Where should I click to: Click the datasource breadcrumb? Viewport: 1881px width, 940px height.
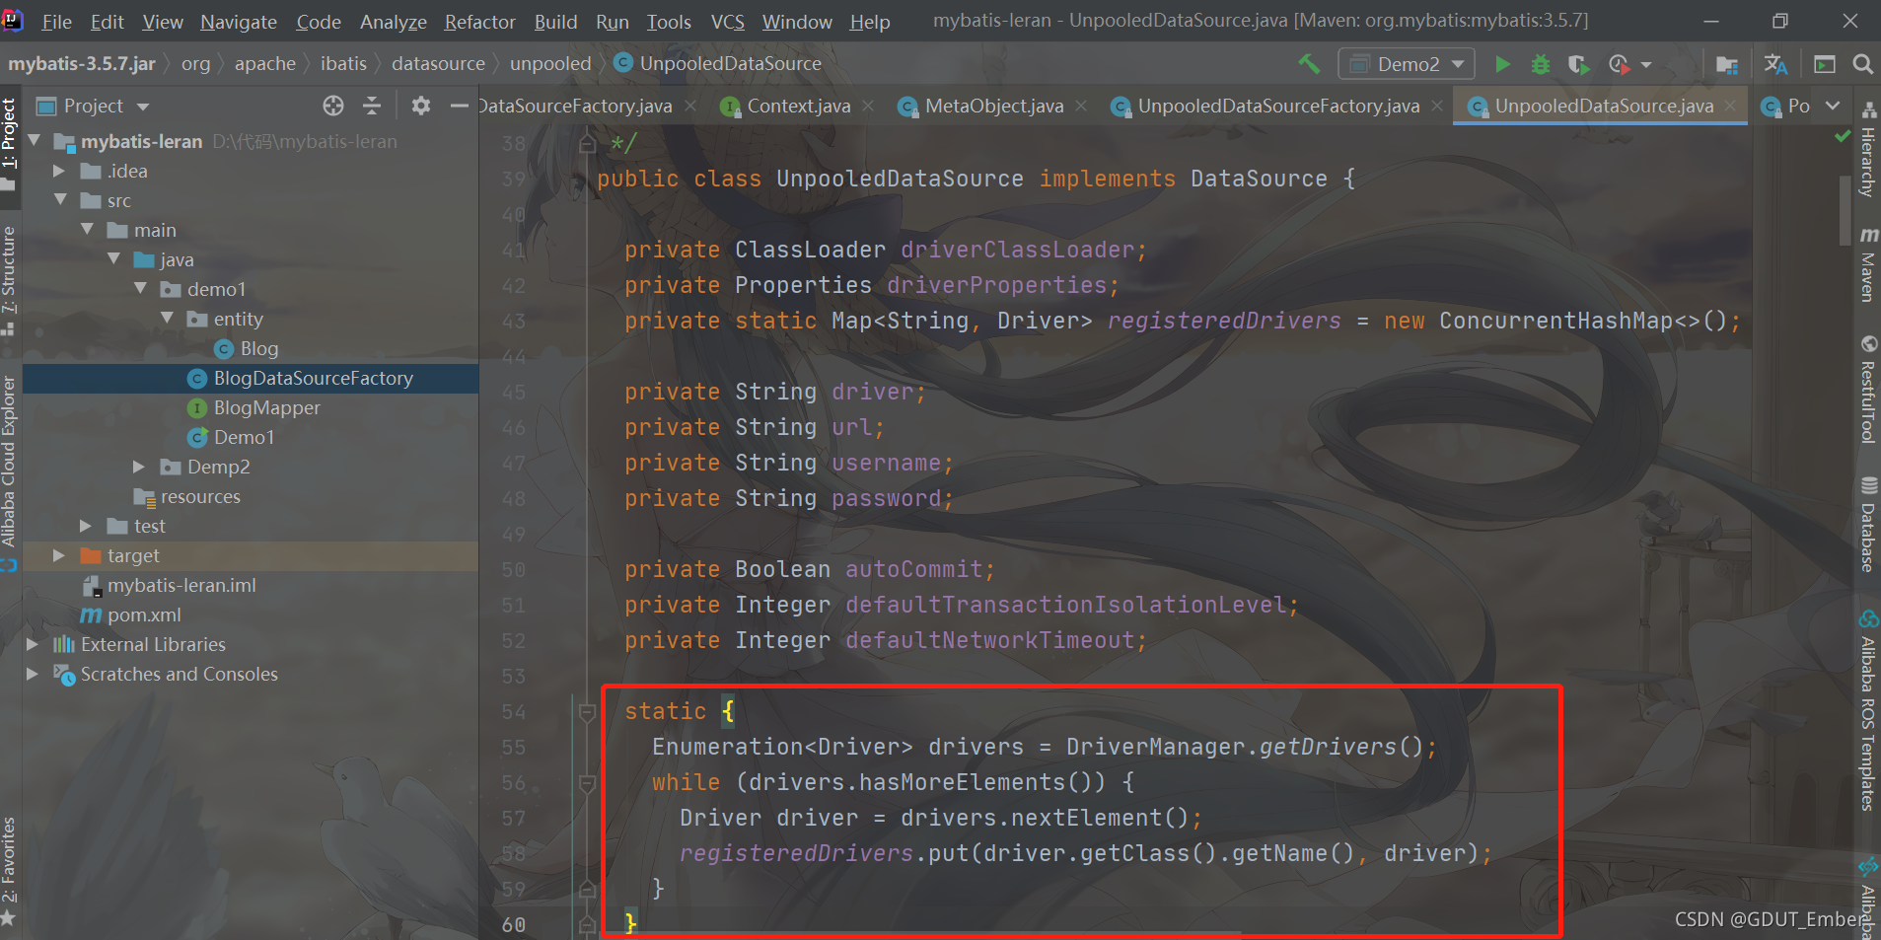click(x=438, y=64)
